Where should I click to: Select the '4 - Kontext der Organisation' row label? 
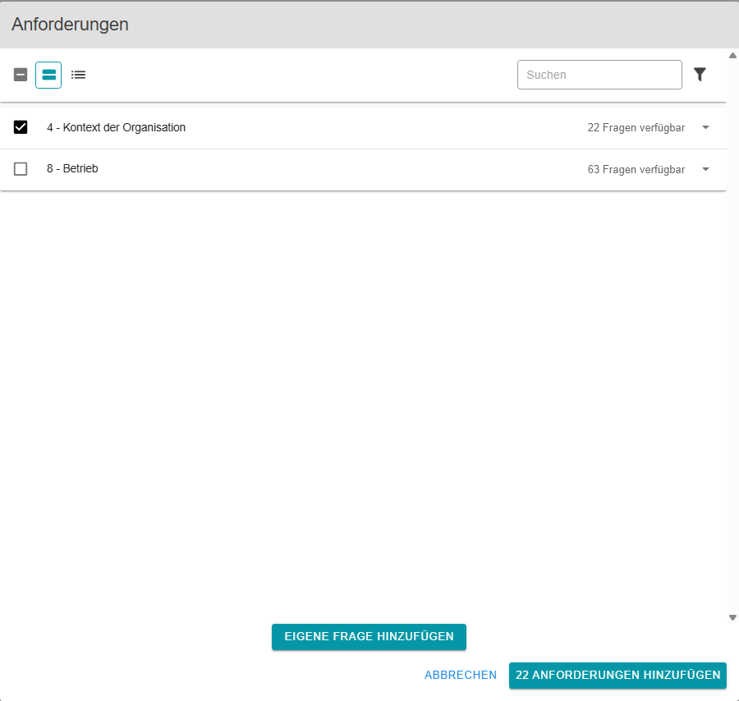pos(116,127)
